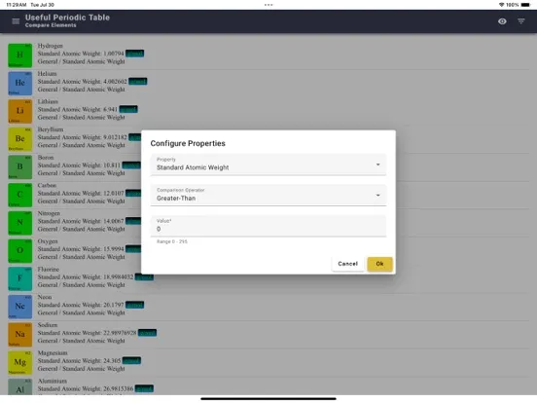537x403 pixels.
Task: Open the Comparison Operator Greater-Than dropdown
Action: 268,195
